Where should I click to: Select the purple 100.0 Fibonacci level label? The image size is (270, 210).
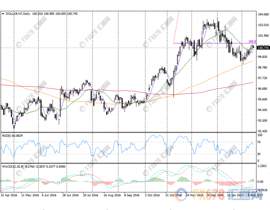252,41
